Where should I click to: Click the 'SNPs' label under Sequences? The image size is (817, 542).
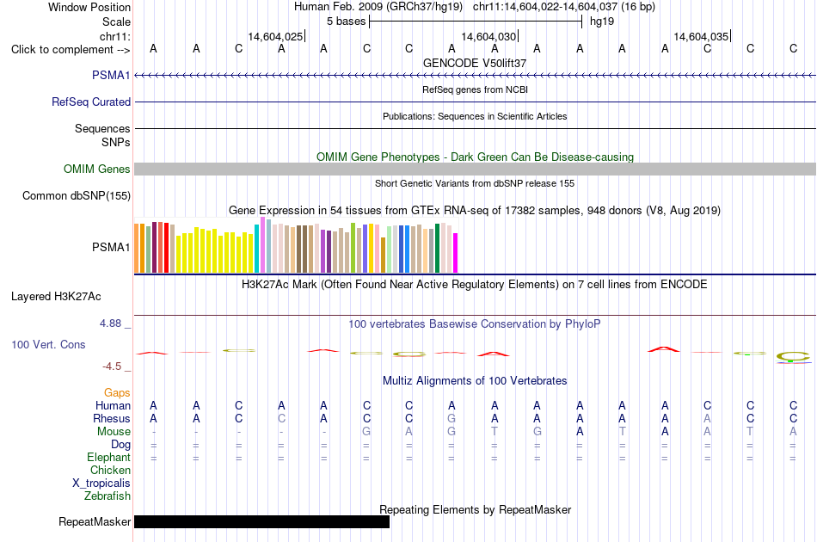pyautogui.click(x=116, y=142)
